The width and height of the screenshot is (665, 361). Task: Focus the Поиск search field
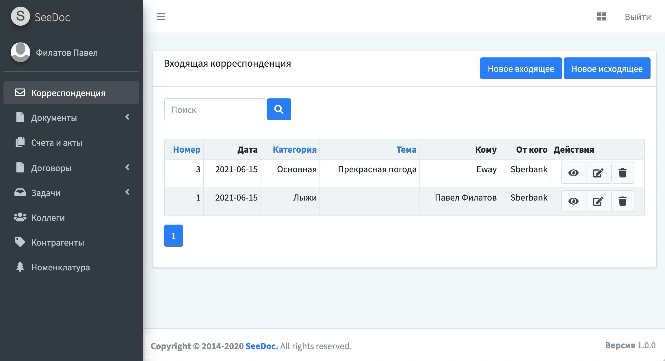(214, 109)
